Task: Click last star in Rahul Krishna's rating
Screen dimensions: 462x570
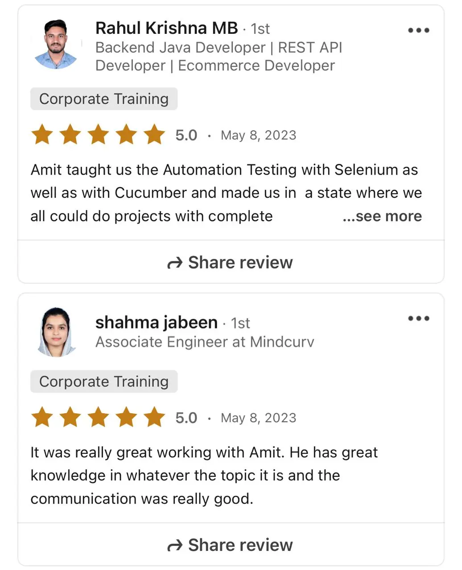Action: coord(154,134)
